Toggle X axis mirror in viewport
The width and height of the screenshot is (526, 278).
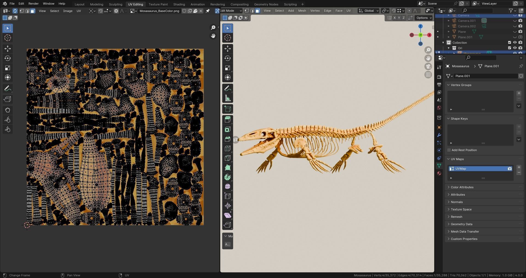395,18
